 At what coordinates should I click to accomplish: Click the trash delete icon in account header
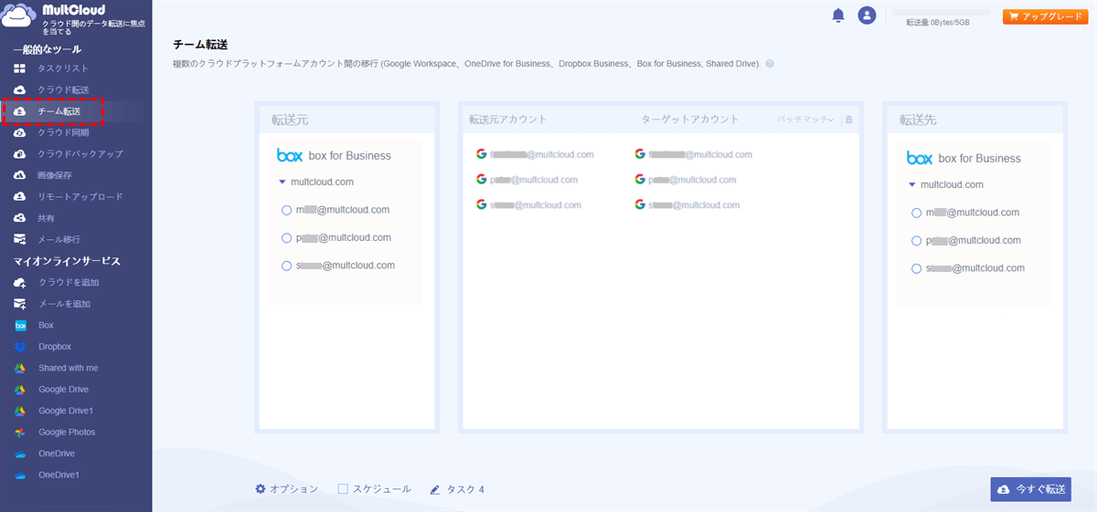click(x=848, y=120)
